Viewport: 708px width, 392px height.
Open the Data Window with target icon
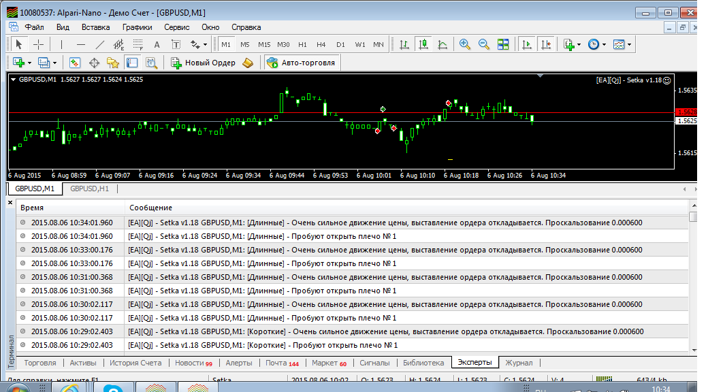tap(94, 63)
